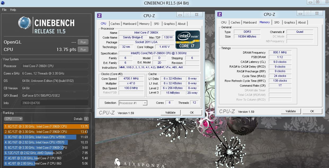
Task: Switch to CPU tab in right CPU-Z
Action: click(x=224, y=22)
